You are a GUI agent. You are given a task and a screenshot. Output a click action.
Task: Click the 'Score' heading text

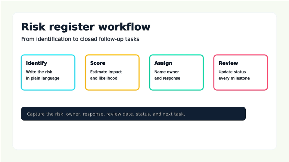[x=98, y=63]
